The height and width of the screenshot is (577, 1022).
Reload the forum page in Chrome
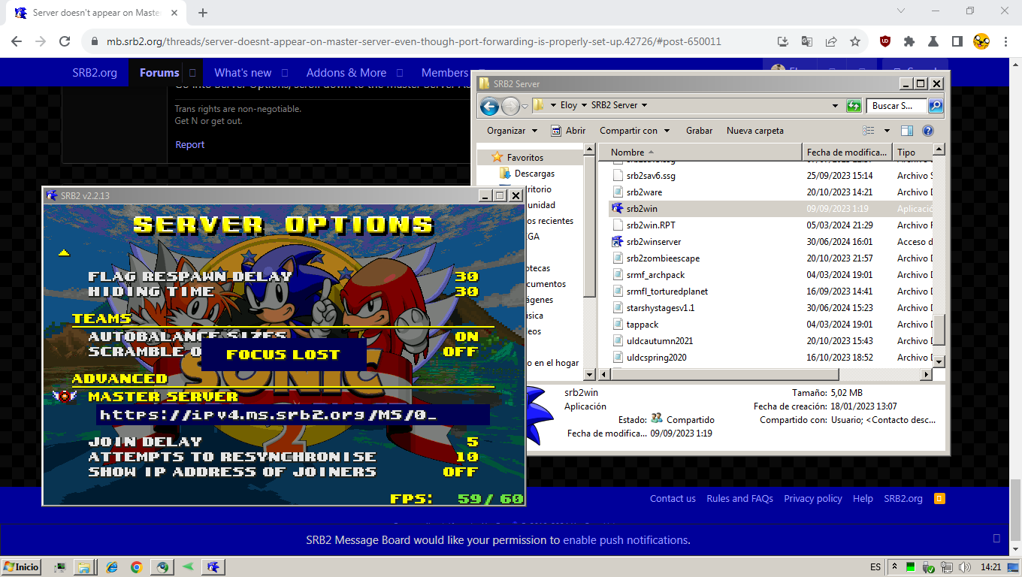(x=65, y=41)
